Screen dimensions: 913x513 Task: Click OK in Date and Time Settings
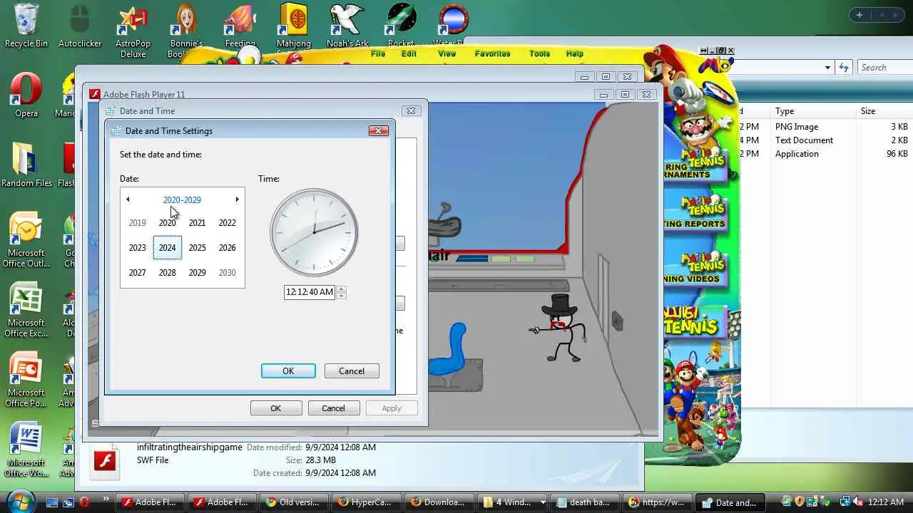288,370
